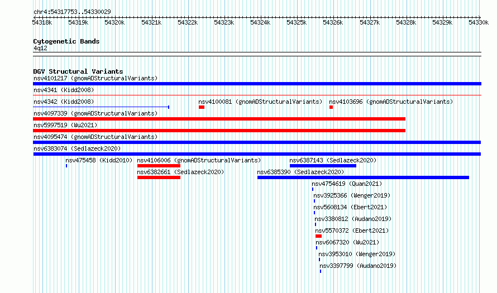
Task: Click the 54328k ruler position
Action: tap(407, 22)
